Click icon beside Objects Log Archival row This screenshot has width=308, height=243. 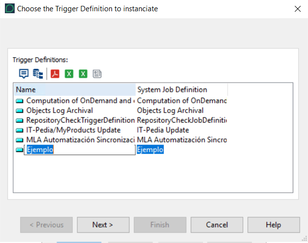coord(20,111)
